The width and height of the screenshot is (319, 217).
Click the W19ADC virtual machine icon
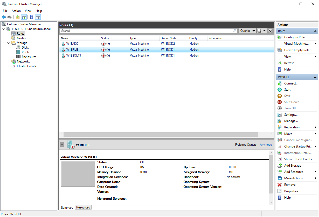point(63,44)
